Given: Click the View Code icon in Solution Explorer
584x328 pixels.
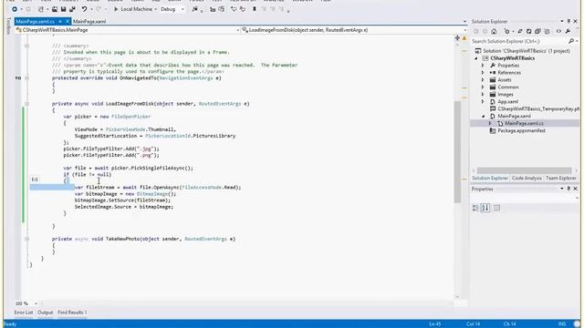Looking at the screenshot, I should point(558,31).
